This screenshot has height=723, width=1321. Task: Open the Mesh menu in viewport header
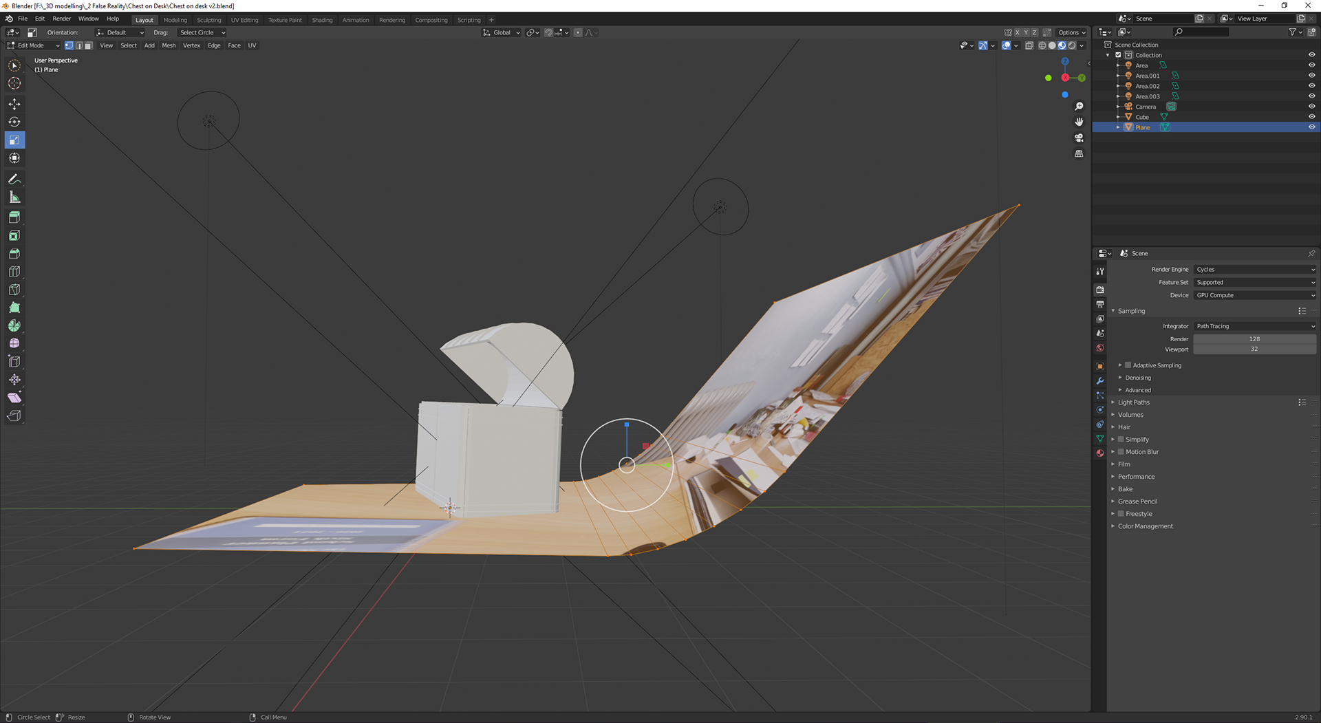tap(169, 45)
